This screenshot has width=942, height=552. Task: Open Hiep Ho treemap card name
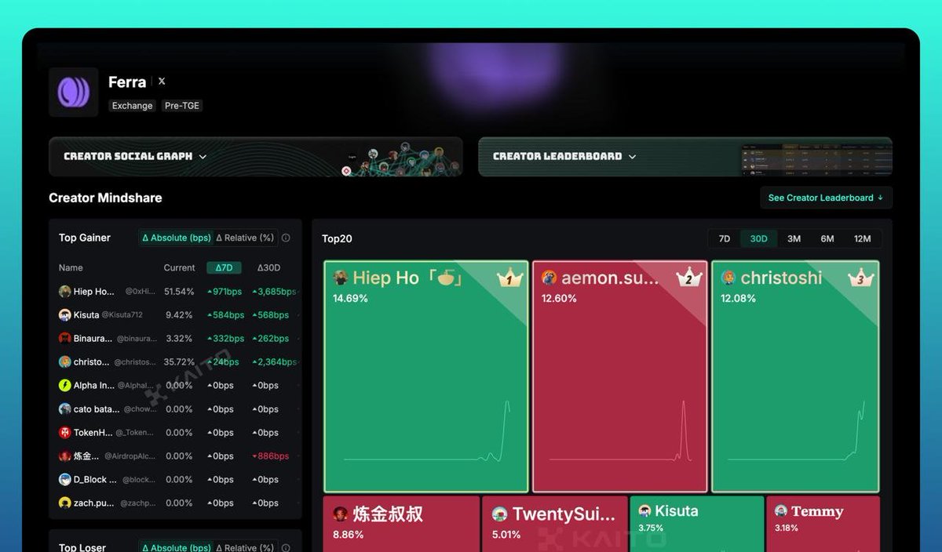coord(408,278)
